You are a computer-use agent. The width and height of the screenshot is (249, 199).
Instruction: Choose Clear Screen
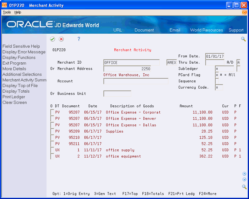click(x=15, y=102)
